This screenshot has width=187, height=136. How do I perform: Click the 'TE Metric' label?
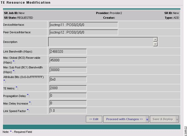9,88
